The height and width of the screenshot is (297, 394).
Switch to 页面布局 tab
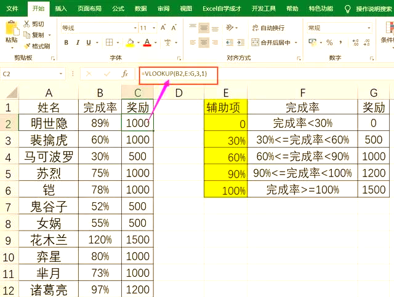pos(89,9)
